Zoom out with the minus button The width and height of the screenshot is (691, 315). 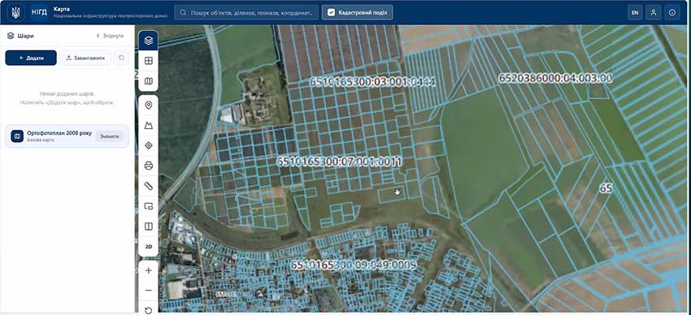(149, 291)
